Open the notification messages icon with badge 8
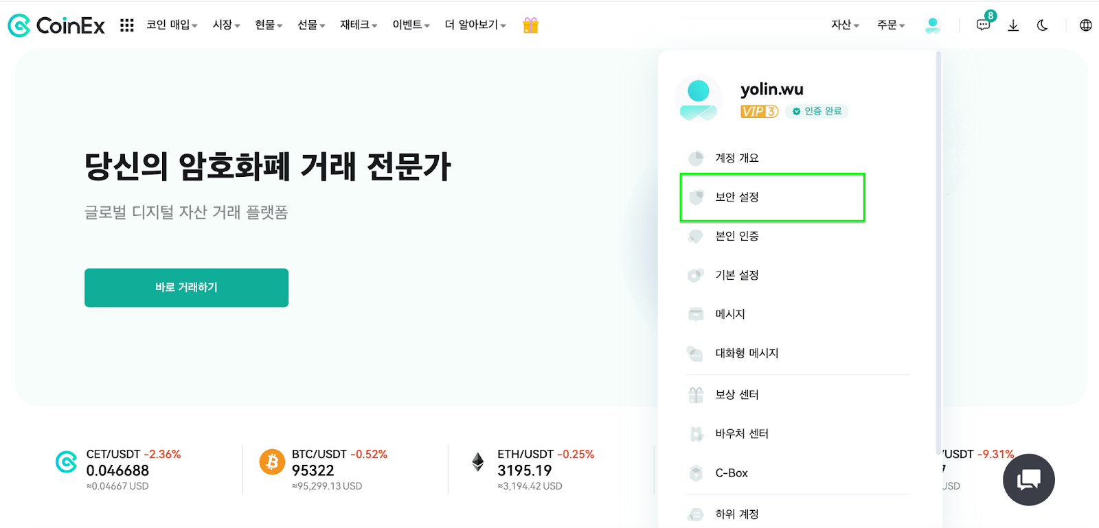 click(982, 25)
